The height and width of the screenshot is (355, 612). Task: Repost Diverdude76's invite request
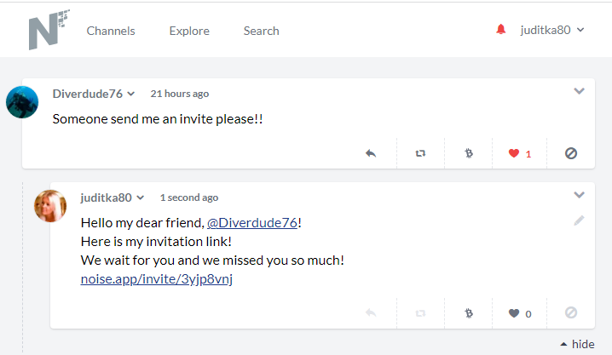[420, 153]
